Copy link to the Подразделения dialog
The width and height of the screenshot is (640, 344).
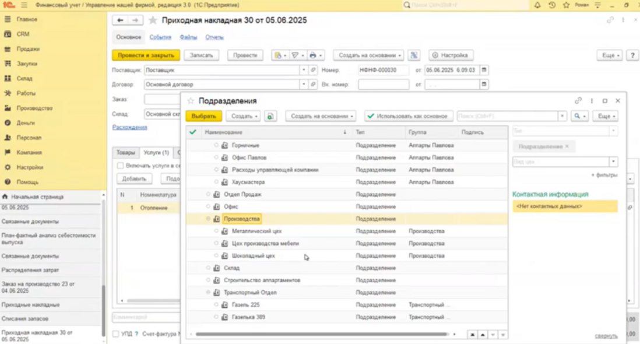click(x=578, y=101)
